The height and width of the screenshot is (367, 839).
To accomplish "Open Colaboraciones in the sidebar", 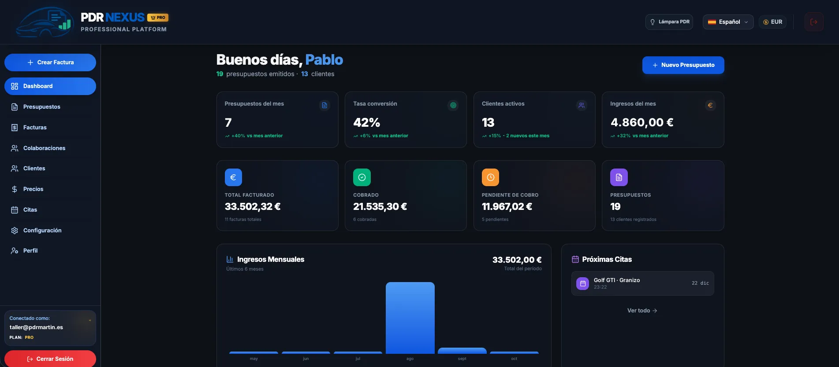I will [50, 148].
